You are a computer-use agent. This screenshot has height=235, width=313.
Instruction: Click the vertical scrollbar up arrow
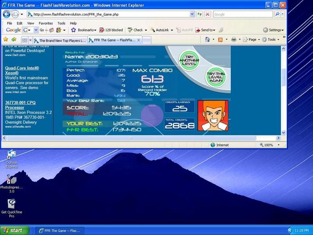tap(283, 49)
